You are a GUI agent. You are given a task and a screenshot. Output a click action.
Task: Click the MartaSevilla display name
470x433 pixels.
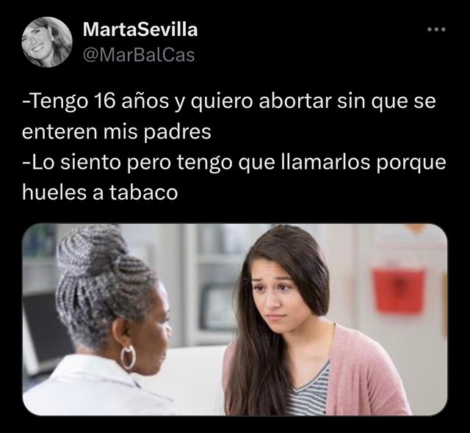tap(140, 29)
